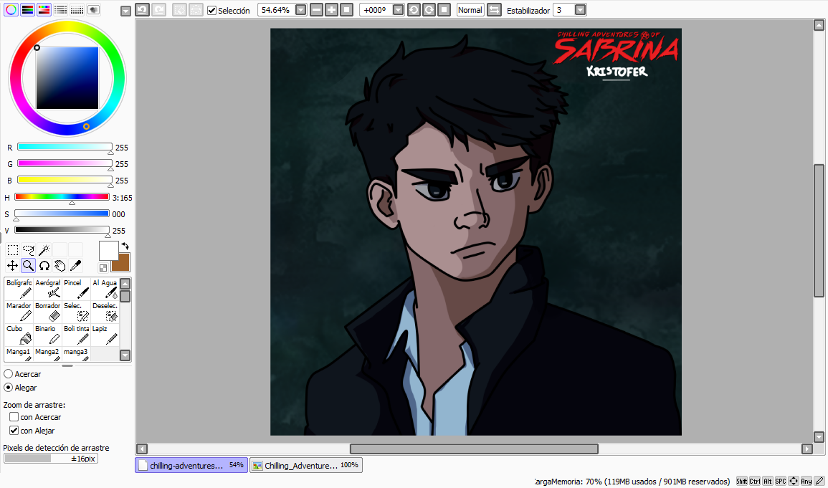The width and height of the screenshot is (828, 488).
Task: Select the hand pan tool
Action: pyautogui.click(x=60, y=265)
